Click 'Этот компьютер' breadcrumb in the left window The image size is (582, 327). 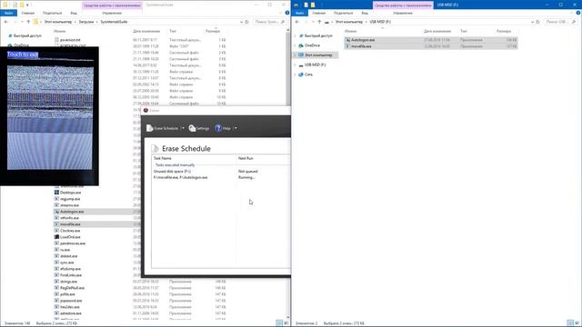coord(58,22)
